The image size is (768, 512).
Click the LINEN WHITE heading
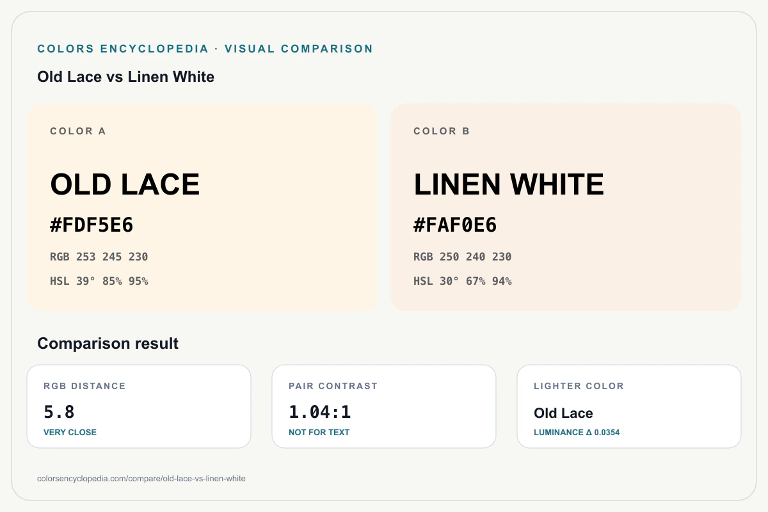point(509,184)
